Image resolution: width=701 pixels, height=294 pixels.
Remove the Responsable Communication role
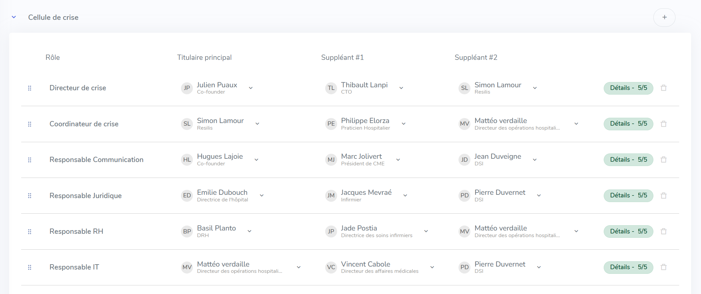pos(664,160)
